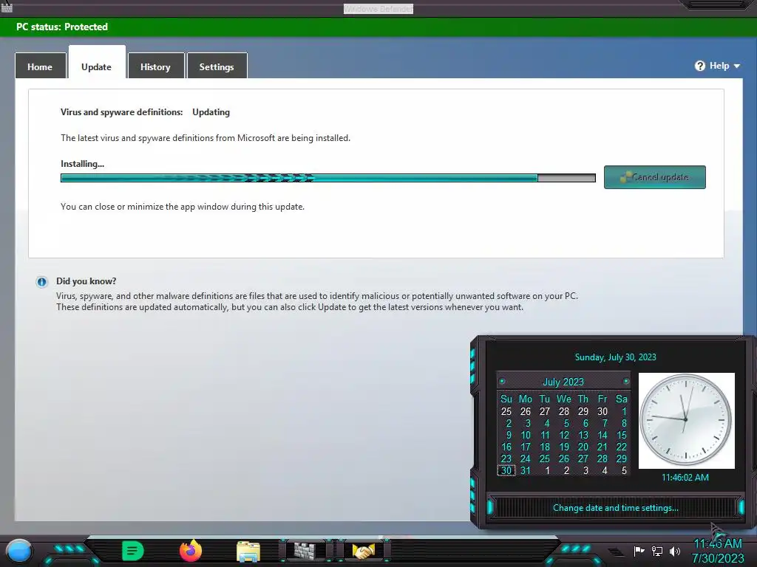Click the analog clock face
This screenshot has height=567, width=757.
[686, 420]
